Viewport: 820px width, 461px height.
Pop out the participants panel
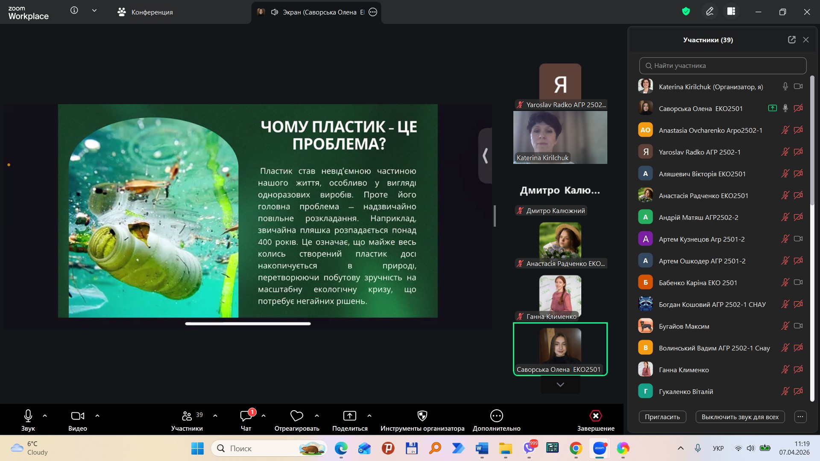[x=792, y=40]
